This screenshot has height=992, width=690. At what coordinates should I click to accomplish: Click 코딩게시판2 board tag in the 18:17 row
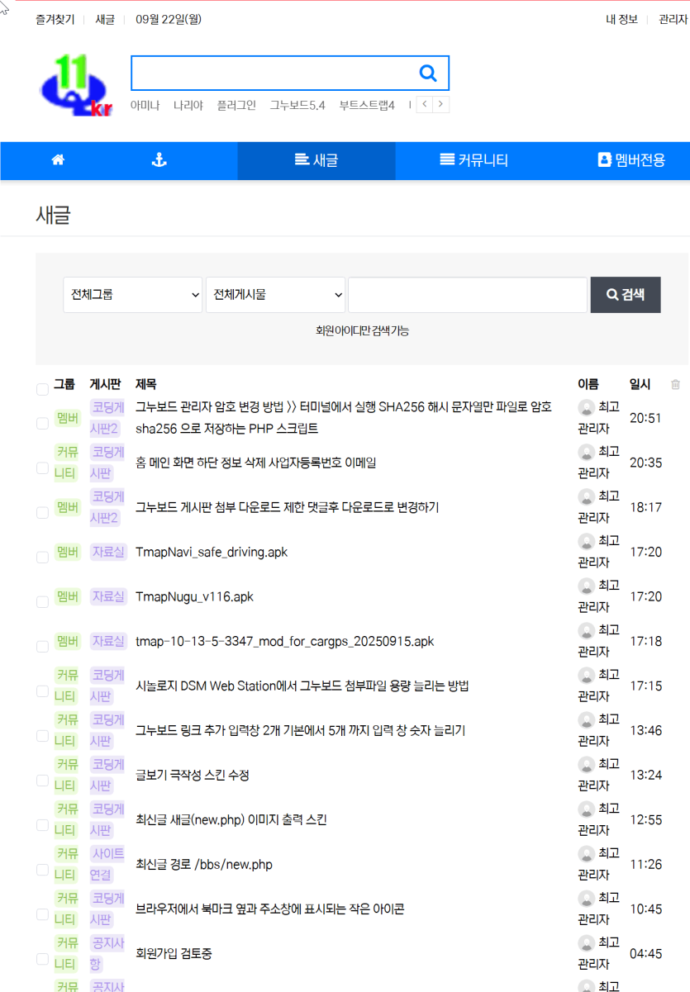pyautogui.click(x=108, y=507)
